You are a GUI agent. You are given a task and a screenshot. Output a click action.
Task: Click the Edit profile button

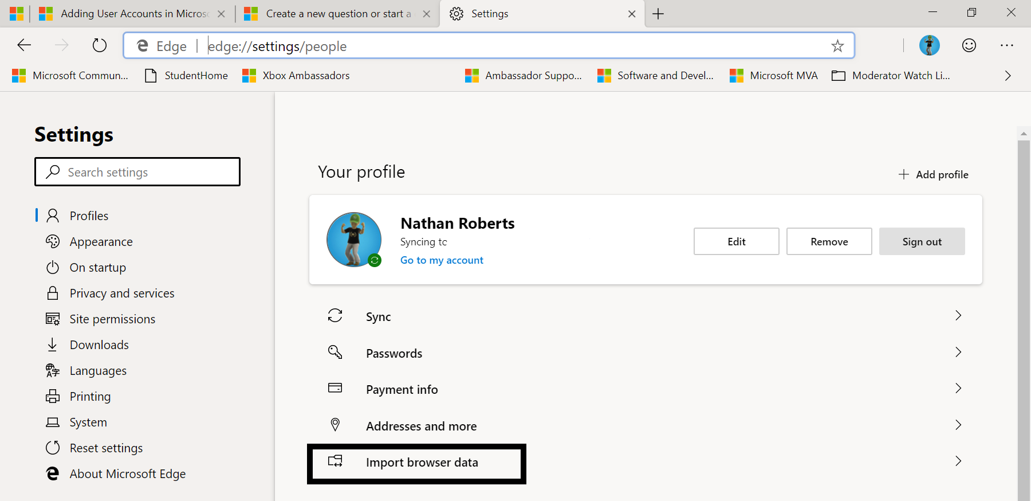click(x=737, y=241)
